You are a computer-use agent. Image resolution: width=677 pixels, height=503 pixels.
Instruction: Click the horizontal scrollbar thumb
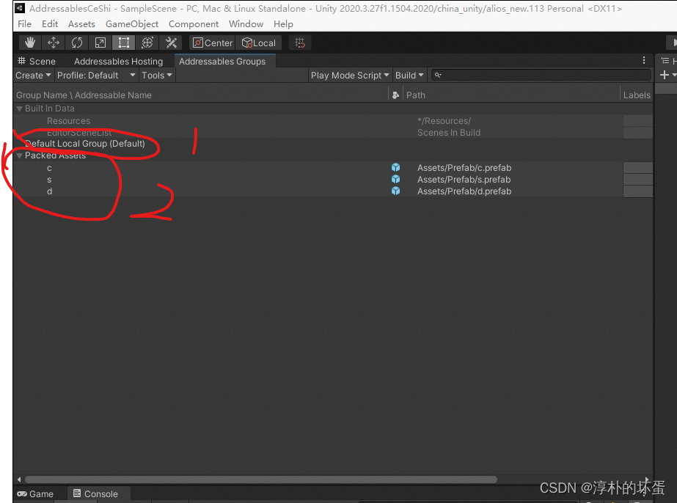261,480
